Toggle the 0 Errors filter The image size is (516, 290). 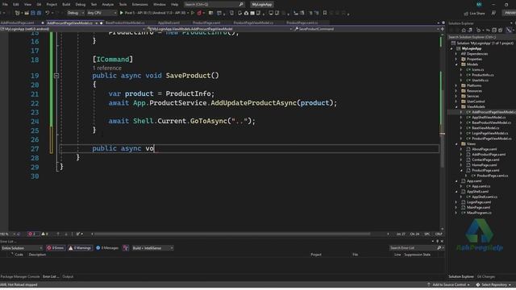pyautogui.click(x=56, y=248)
